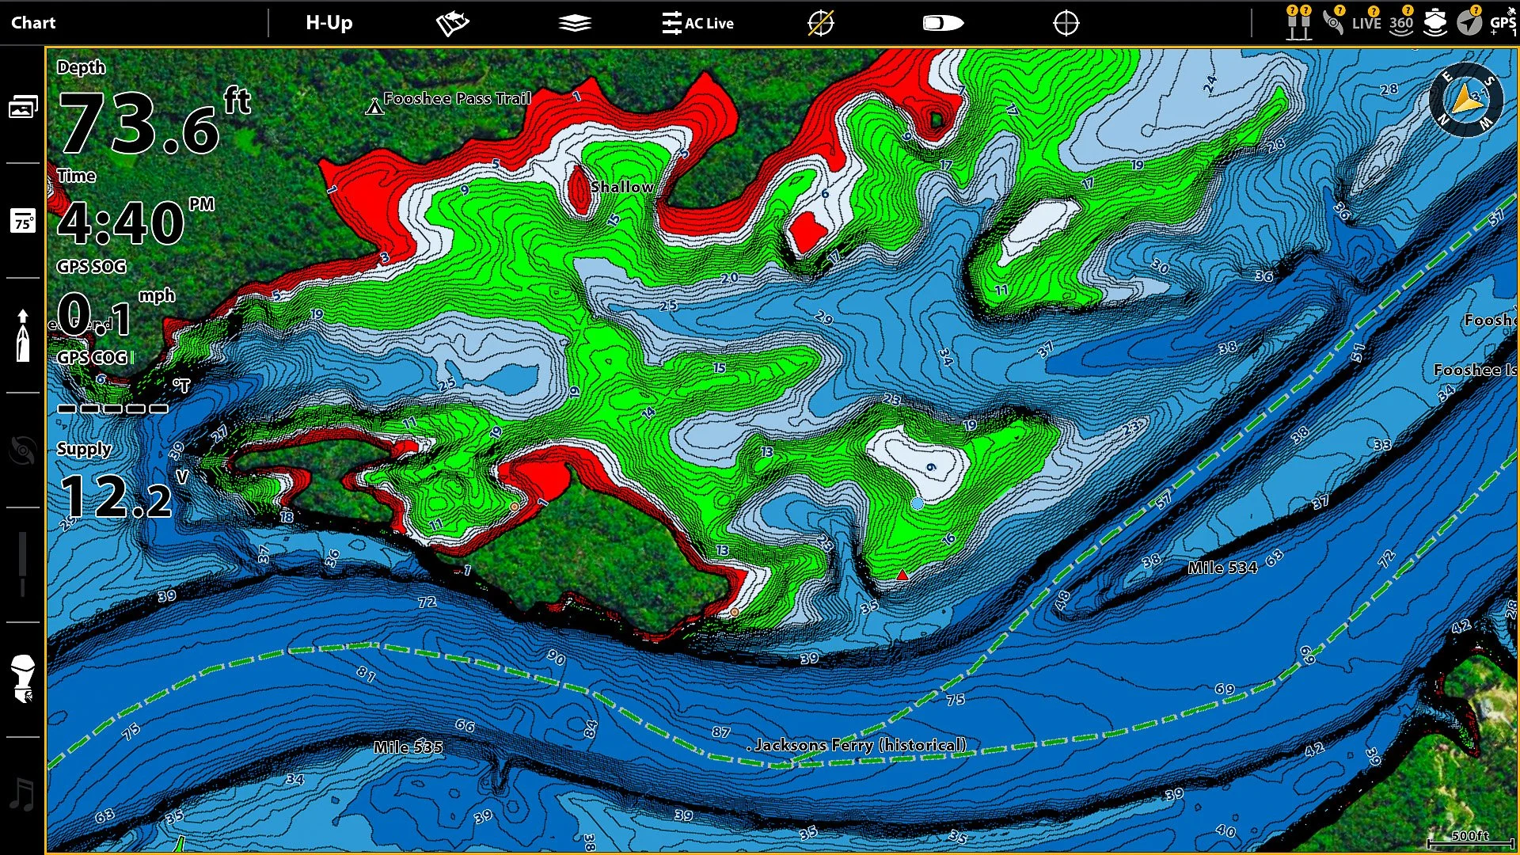Open the Chart view menu
Image resolution: width=1520 pixels, height=855 pixels.
point(33,23)
